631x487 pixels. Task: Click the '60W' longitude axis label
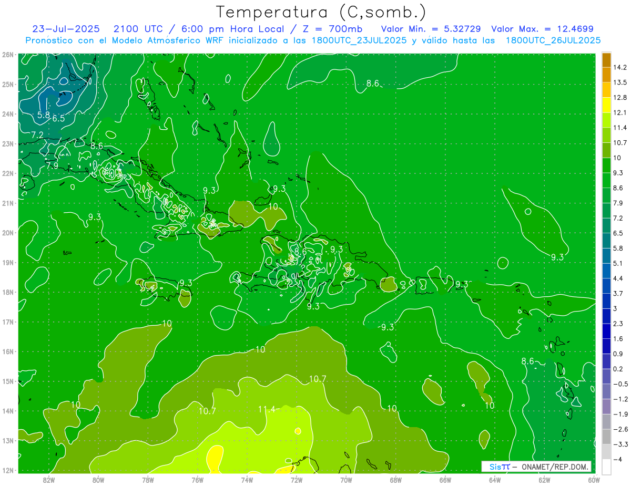(x=593, y=480)
